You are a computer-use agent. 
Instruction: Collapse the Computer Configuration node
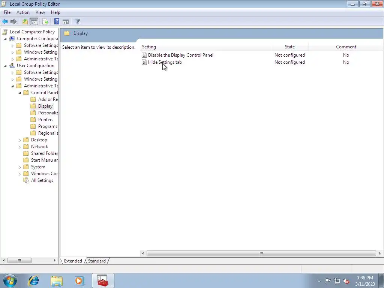[x=5, y=39]
